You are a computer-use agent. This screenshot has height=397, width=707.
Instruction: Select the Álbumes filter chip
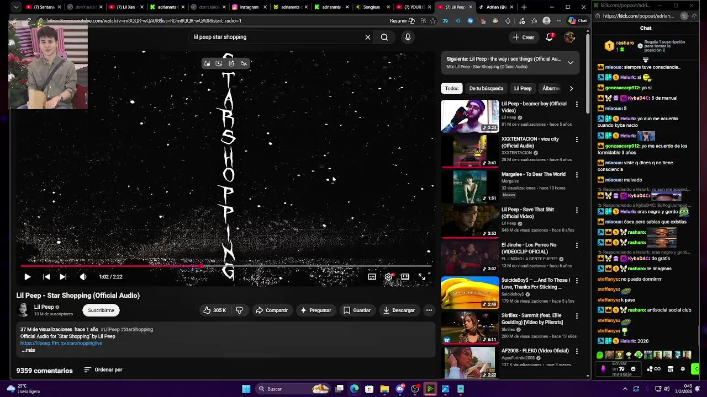coord(551,88)
